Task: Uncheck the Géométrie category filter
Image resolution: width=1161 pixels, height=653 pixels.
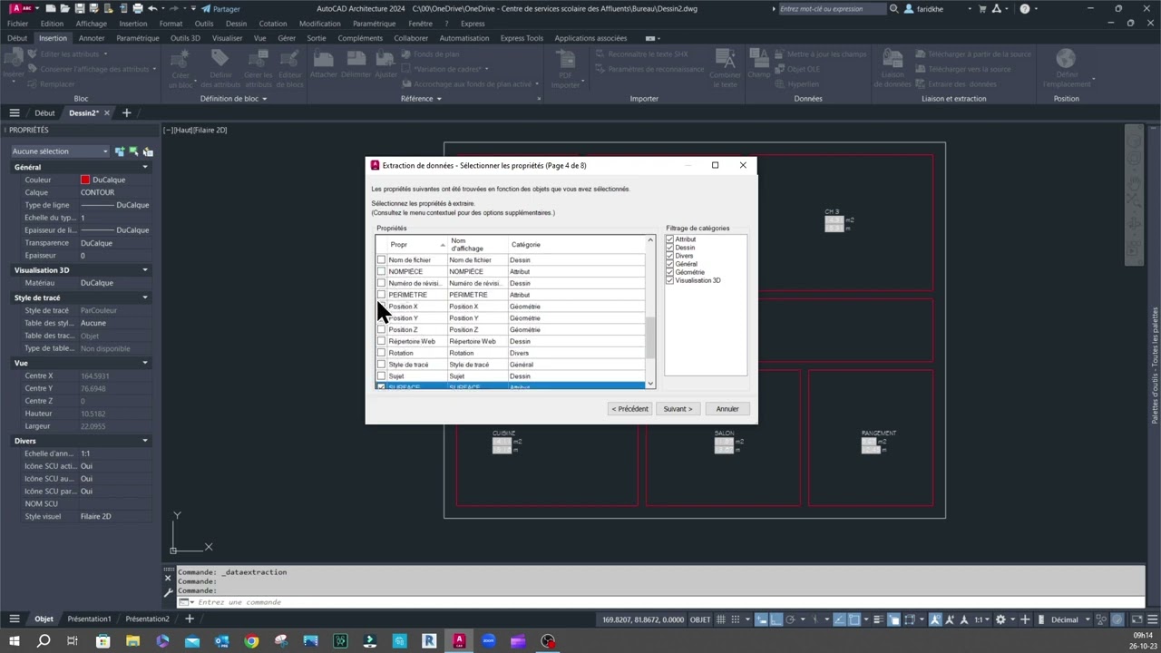Action: point(670,272)
